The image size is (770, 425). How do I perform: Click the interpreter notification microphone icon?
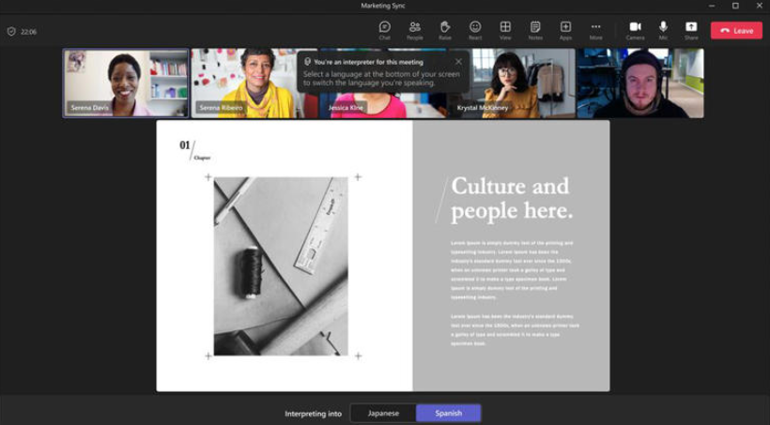(307, 62)
